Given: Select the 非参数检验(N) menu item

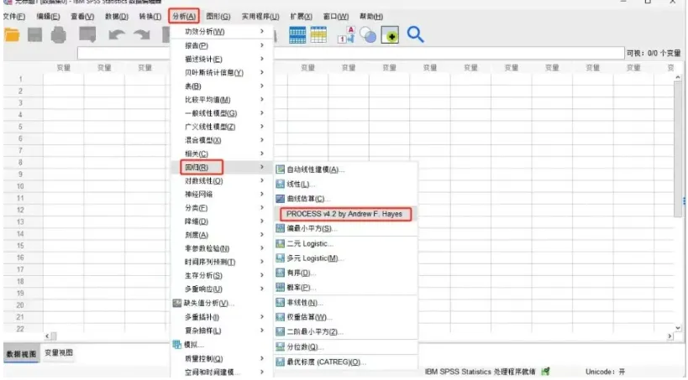Looking at the screenshot, I should click(222, 248).
